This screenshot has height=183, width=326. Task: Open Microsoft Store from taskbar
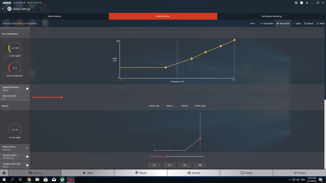(46, 180)
